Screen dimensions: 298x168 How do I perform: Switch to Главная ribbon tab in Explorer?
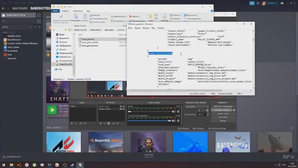[65, 11]
